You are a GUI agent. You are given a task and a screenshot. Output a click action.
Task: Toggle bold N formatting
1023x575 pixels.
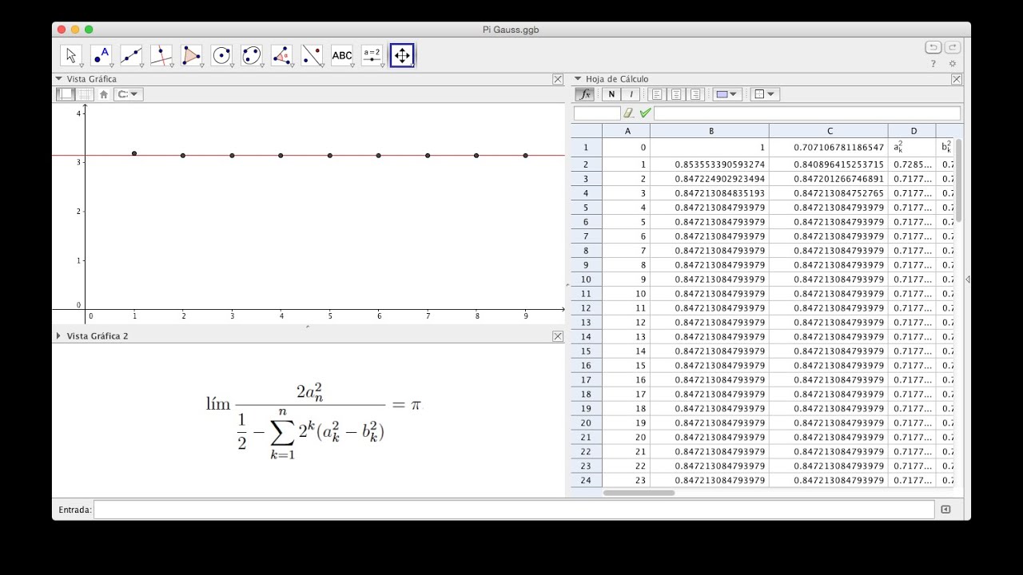pos(611,94)
